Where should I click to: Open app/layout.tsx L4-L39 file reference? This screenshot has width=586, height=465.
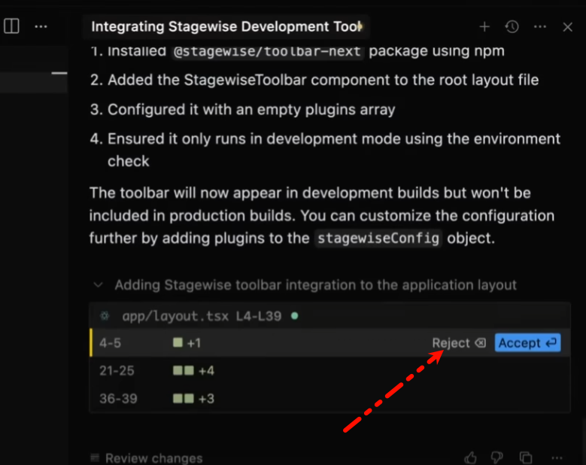(x=202, y=316)
